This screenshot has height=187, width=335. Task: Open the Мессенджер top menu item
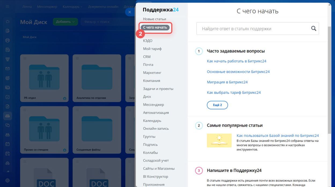(x=47, y=7)
